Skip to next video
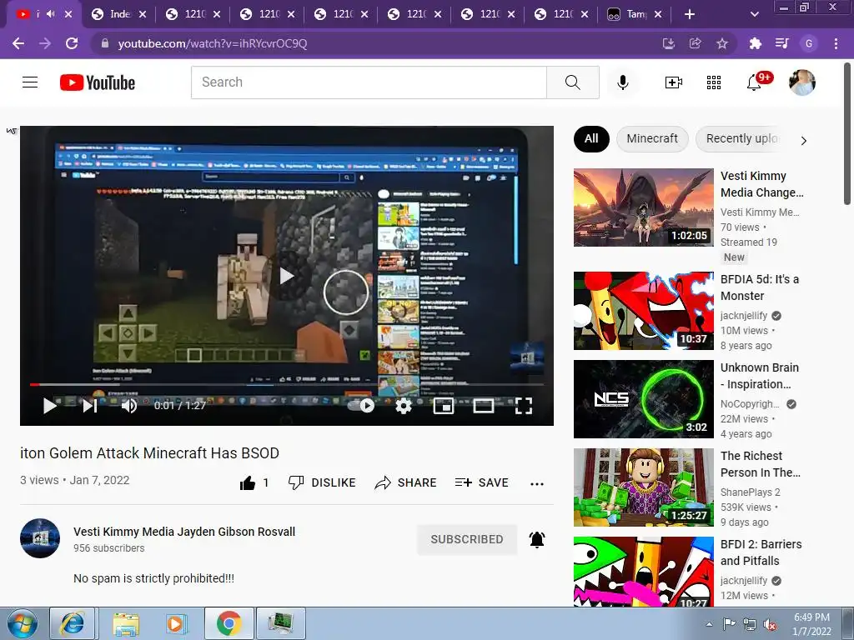Viewport: 854px width, 640px height. click(x=90, y=406)
